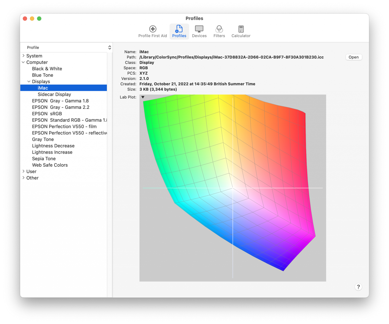This screenshot has height=324, width=389.
Task: Select the EPSON sRGB profile
Action: [47, 113]
